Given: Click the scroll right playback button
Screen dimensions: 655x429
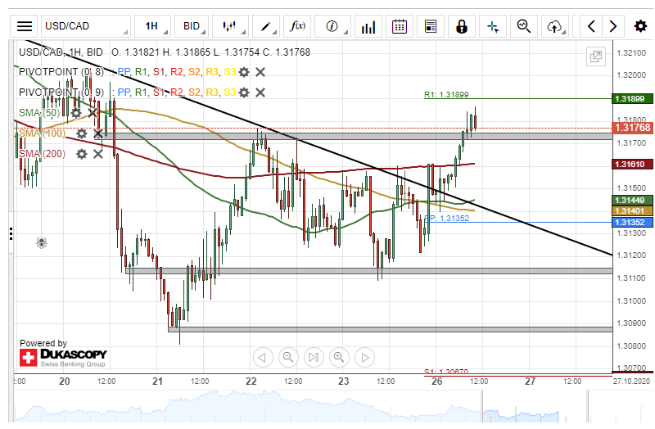Looking at the screenshot, I should (364, 358).
